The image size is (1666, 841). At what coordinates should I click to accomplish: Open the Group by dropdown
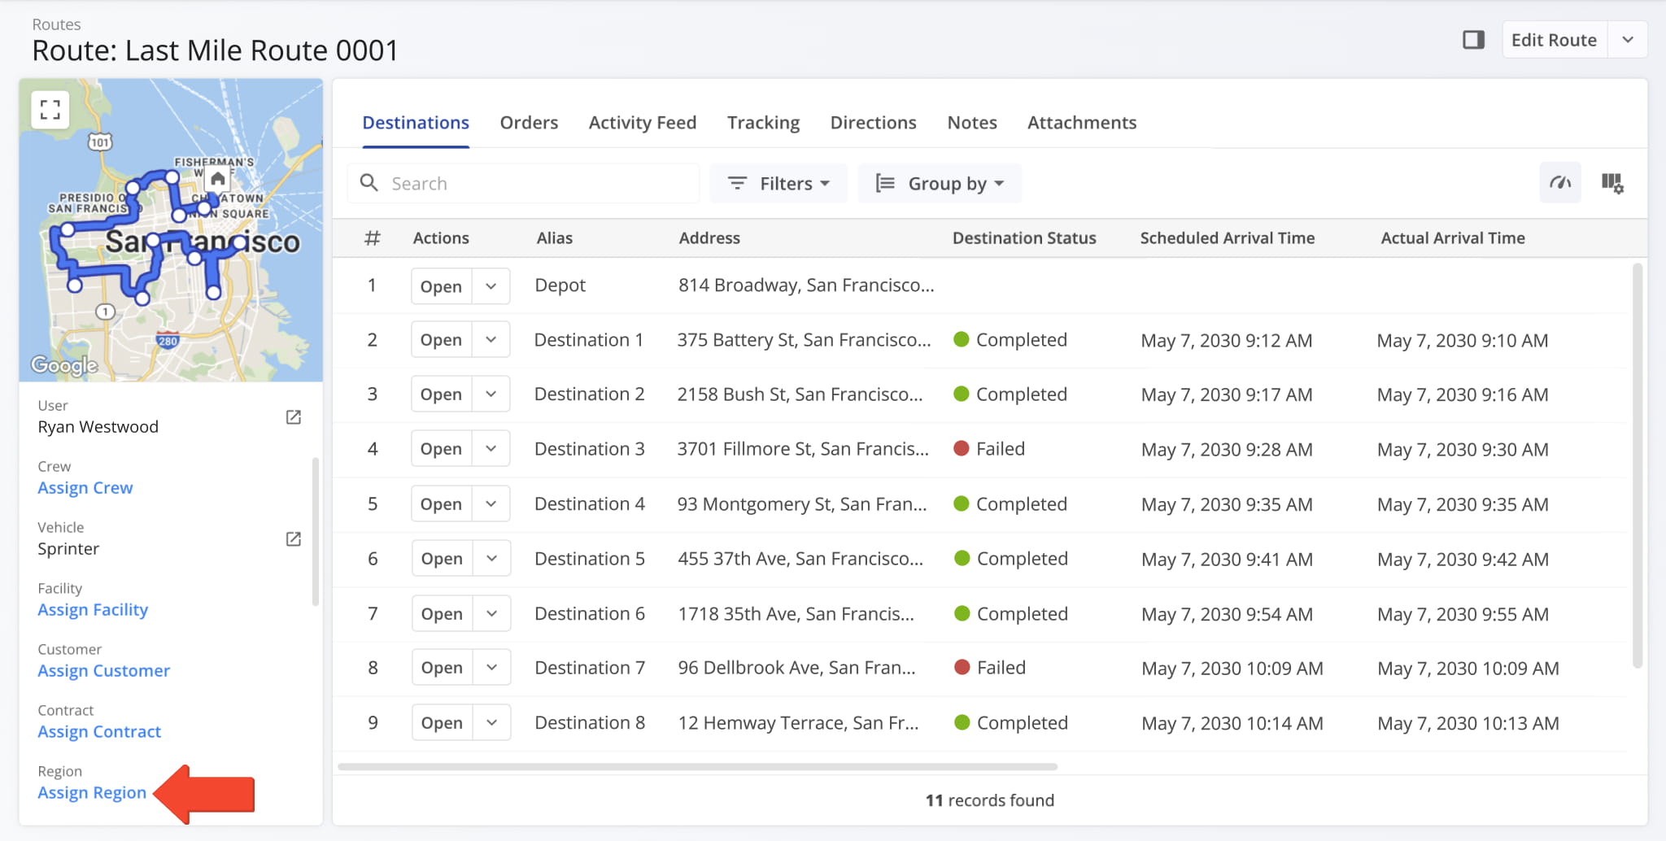click(x=940, y=183)
